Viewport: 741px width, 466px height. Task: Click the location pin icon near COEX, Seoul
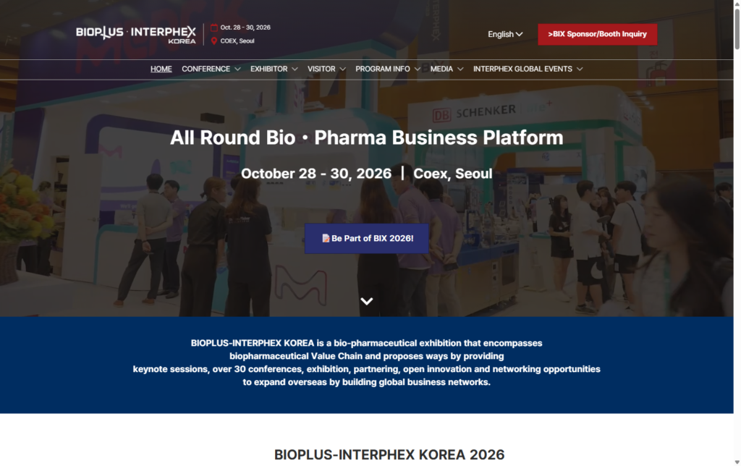214,41
